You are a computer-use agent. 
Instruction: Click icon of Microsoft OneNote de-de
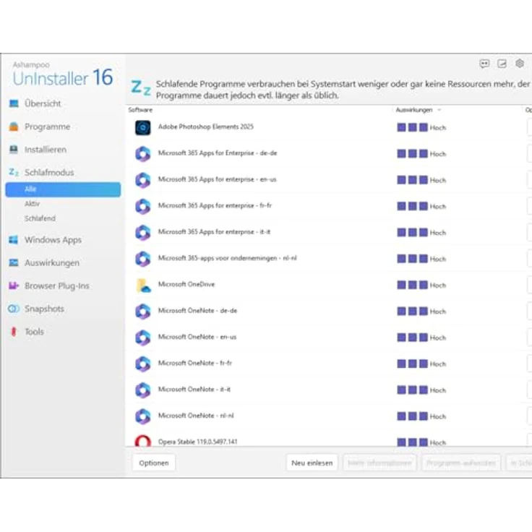(143, 312)
